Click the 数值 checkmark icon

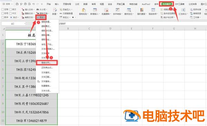(55, 10)
